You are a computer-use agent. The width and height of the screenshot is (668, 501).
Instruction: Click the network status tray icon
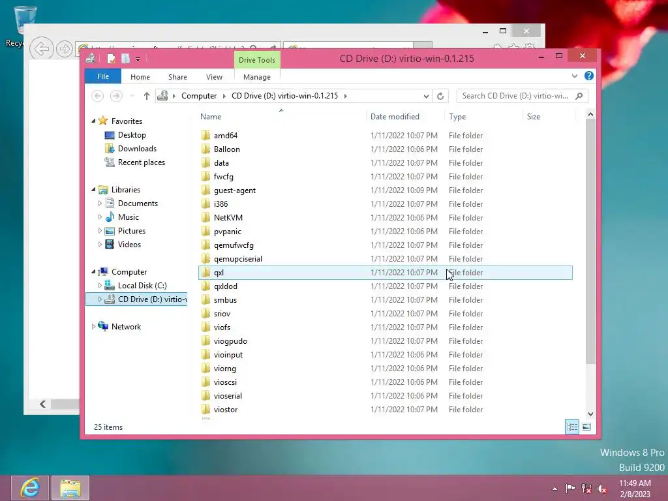tap(586, 489)
